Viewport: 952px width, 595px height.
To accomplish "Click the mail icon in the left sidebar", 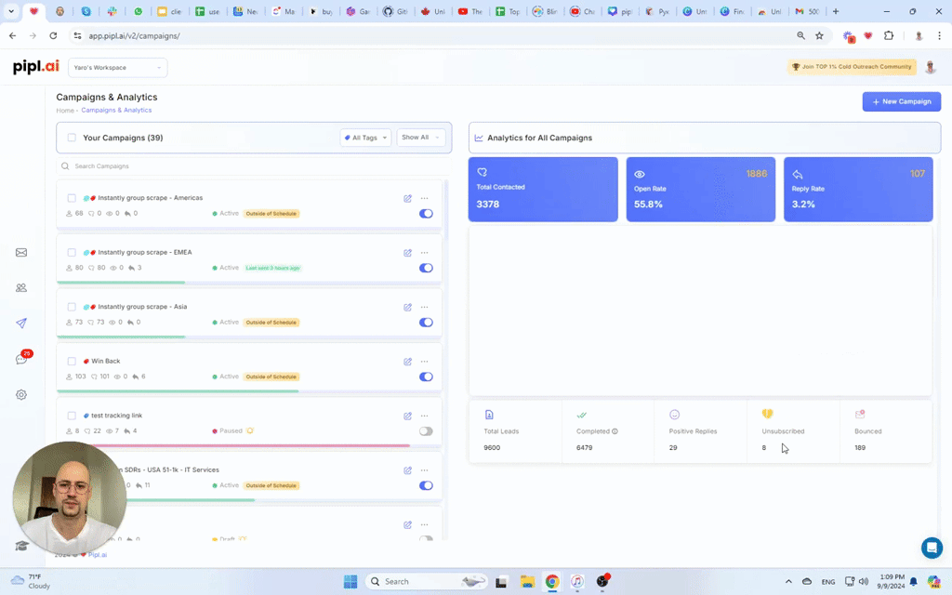I will [x=21, y=252].
